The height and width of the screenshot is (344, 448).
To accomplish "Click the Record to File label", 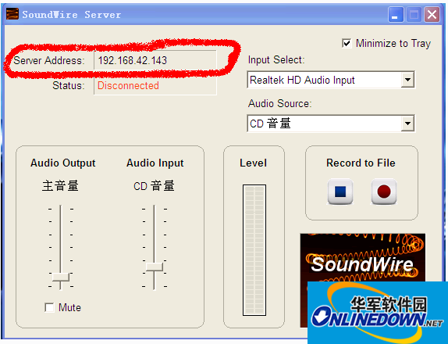I will [361, 163].
